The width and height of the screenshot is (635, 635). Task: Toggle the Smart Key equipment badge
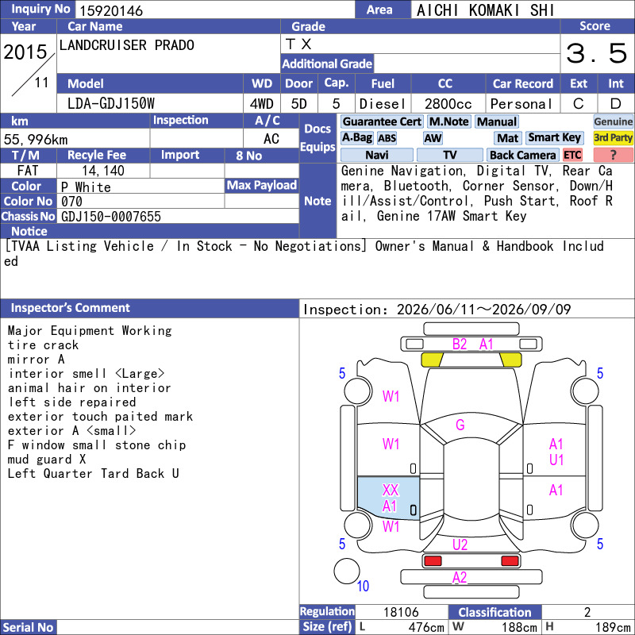[x=555, y=137]
